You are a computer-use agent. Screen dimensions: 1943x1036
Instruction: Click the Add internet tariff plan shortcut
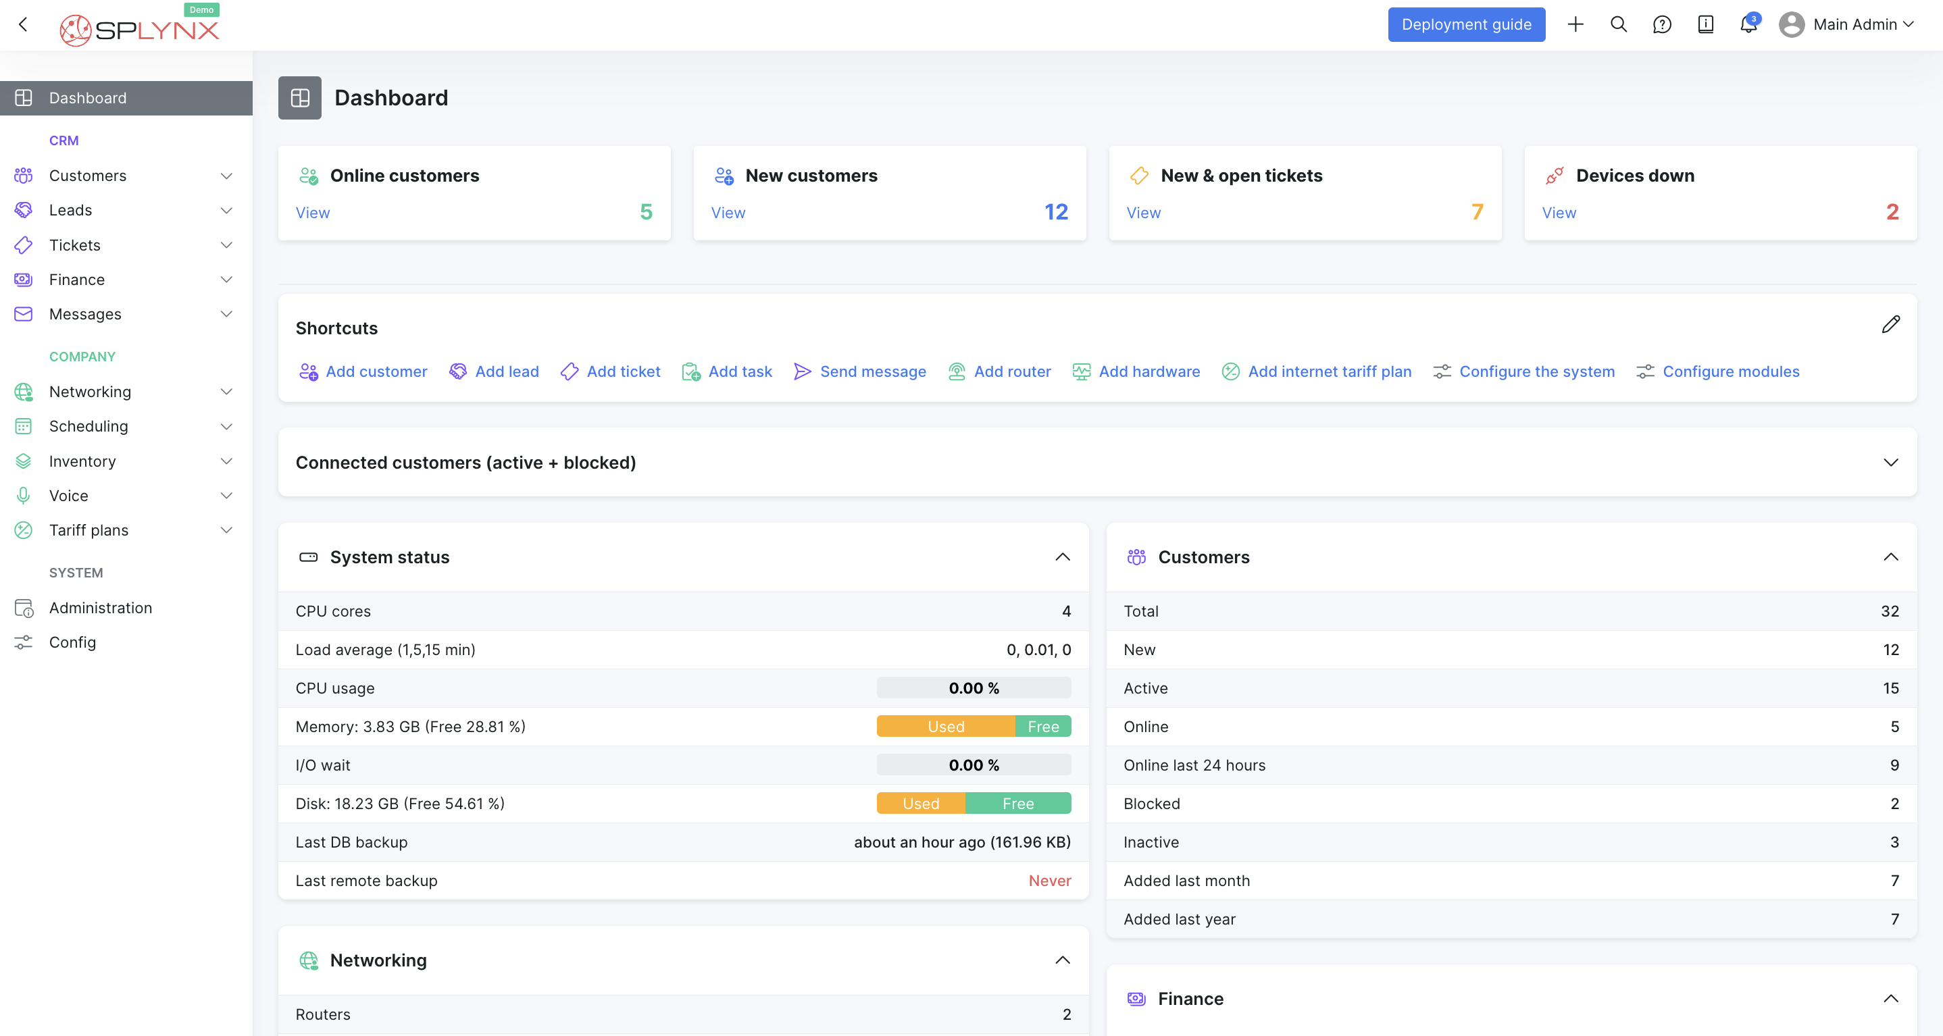pyautogui.click(x=1329, y=371)
